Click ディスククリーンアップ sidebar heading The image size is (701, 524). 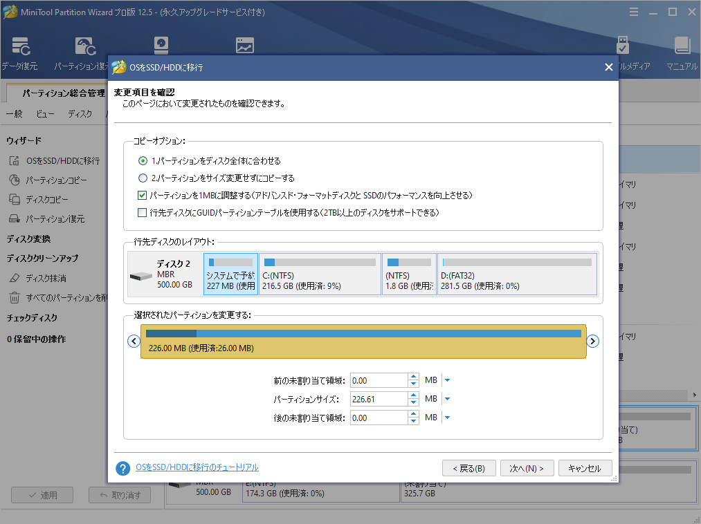tap(42, 259)
